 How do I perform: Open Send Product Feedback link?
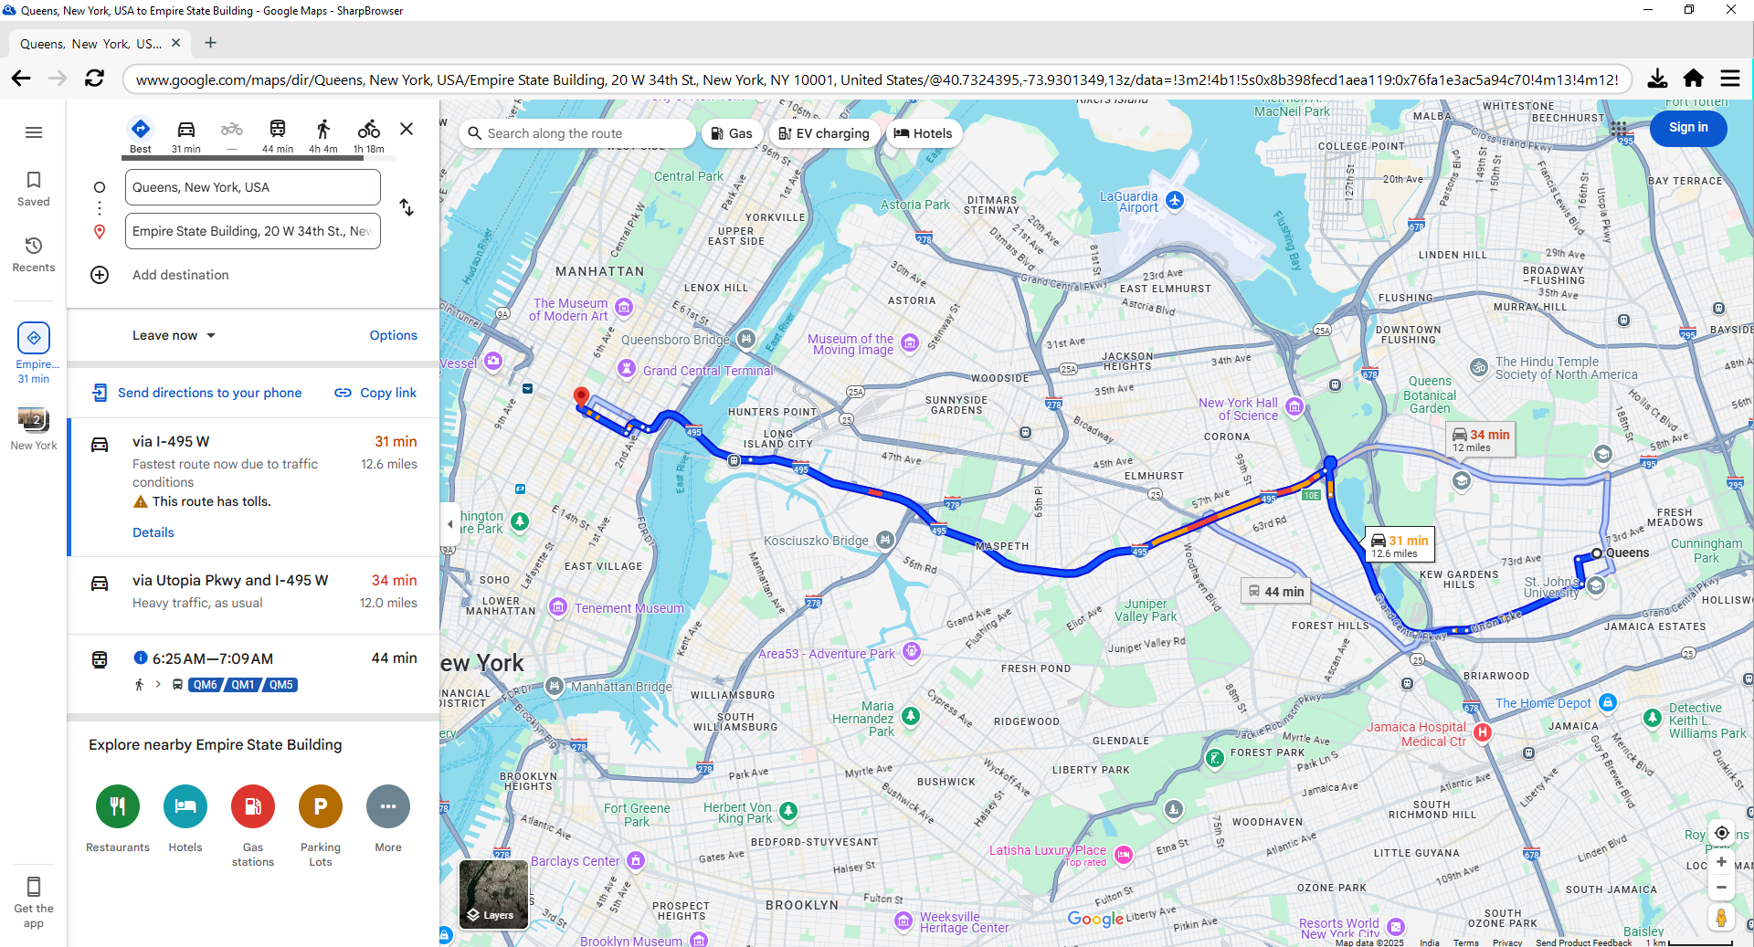(1583, 942)
